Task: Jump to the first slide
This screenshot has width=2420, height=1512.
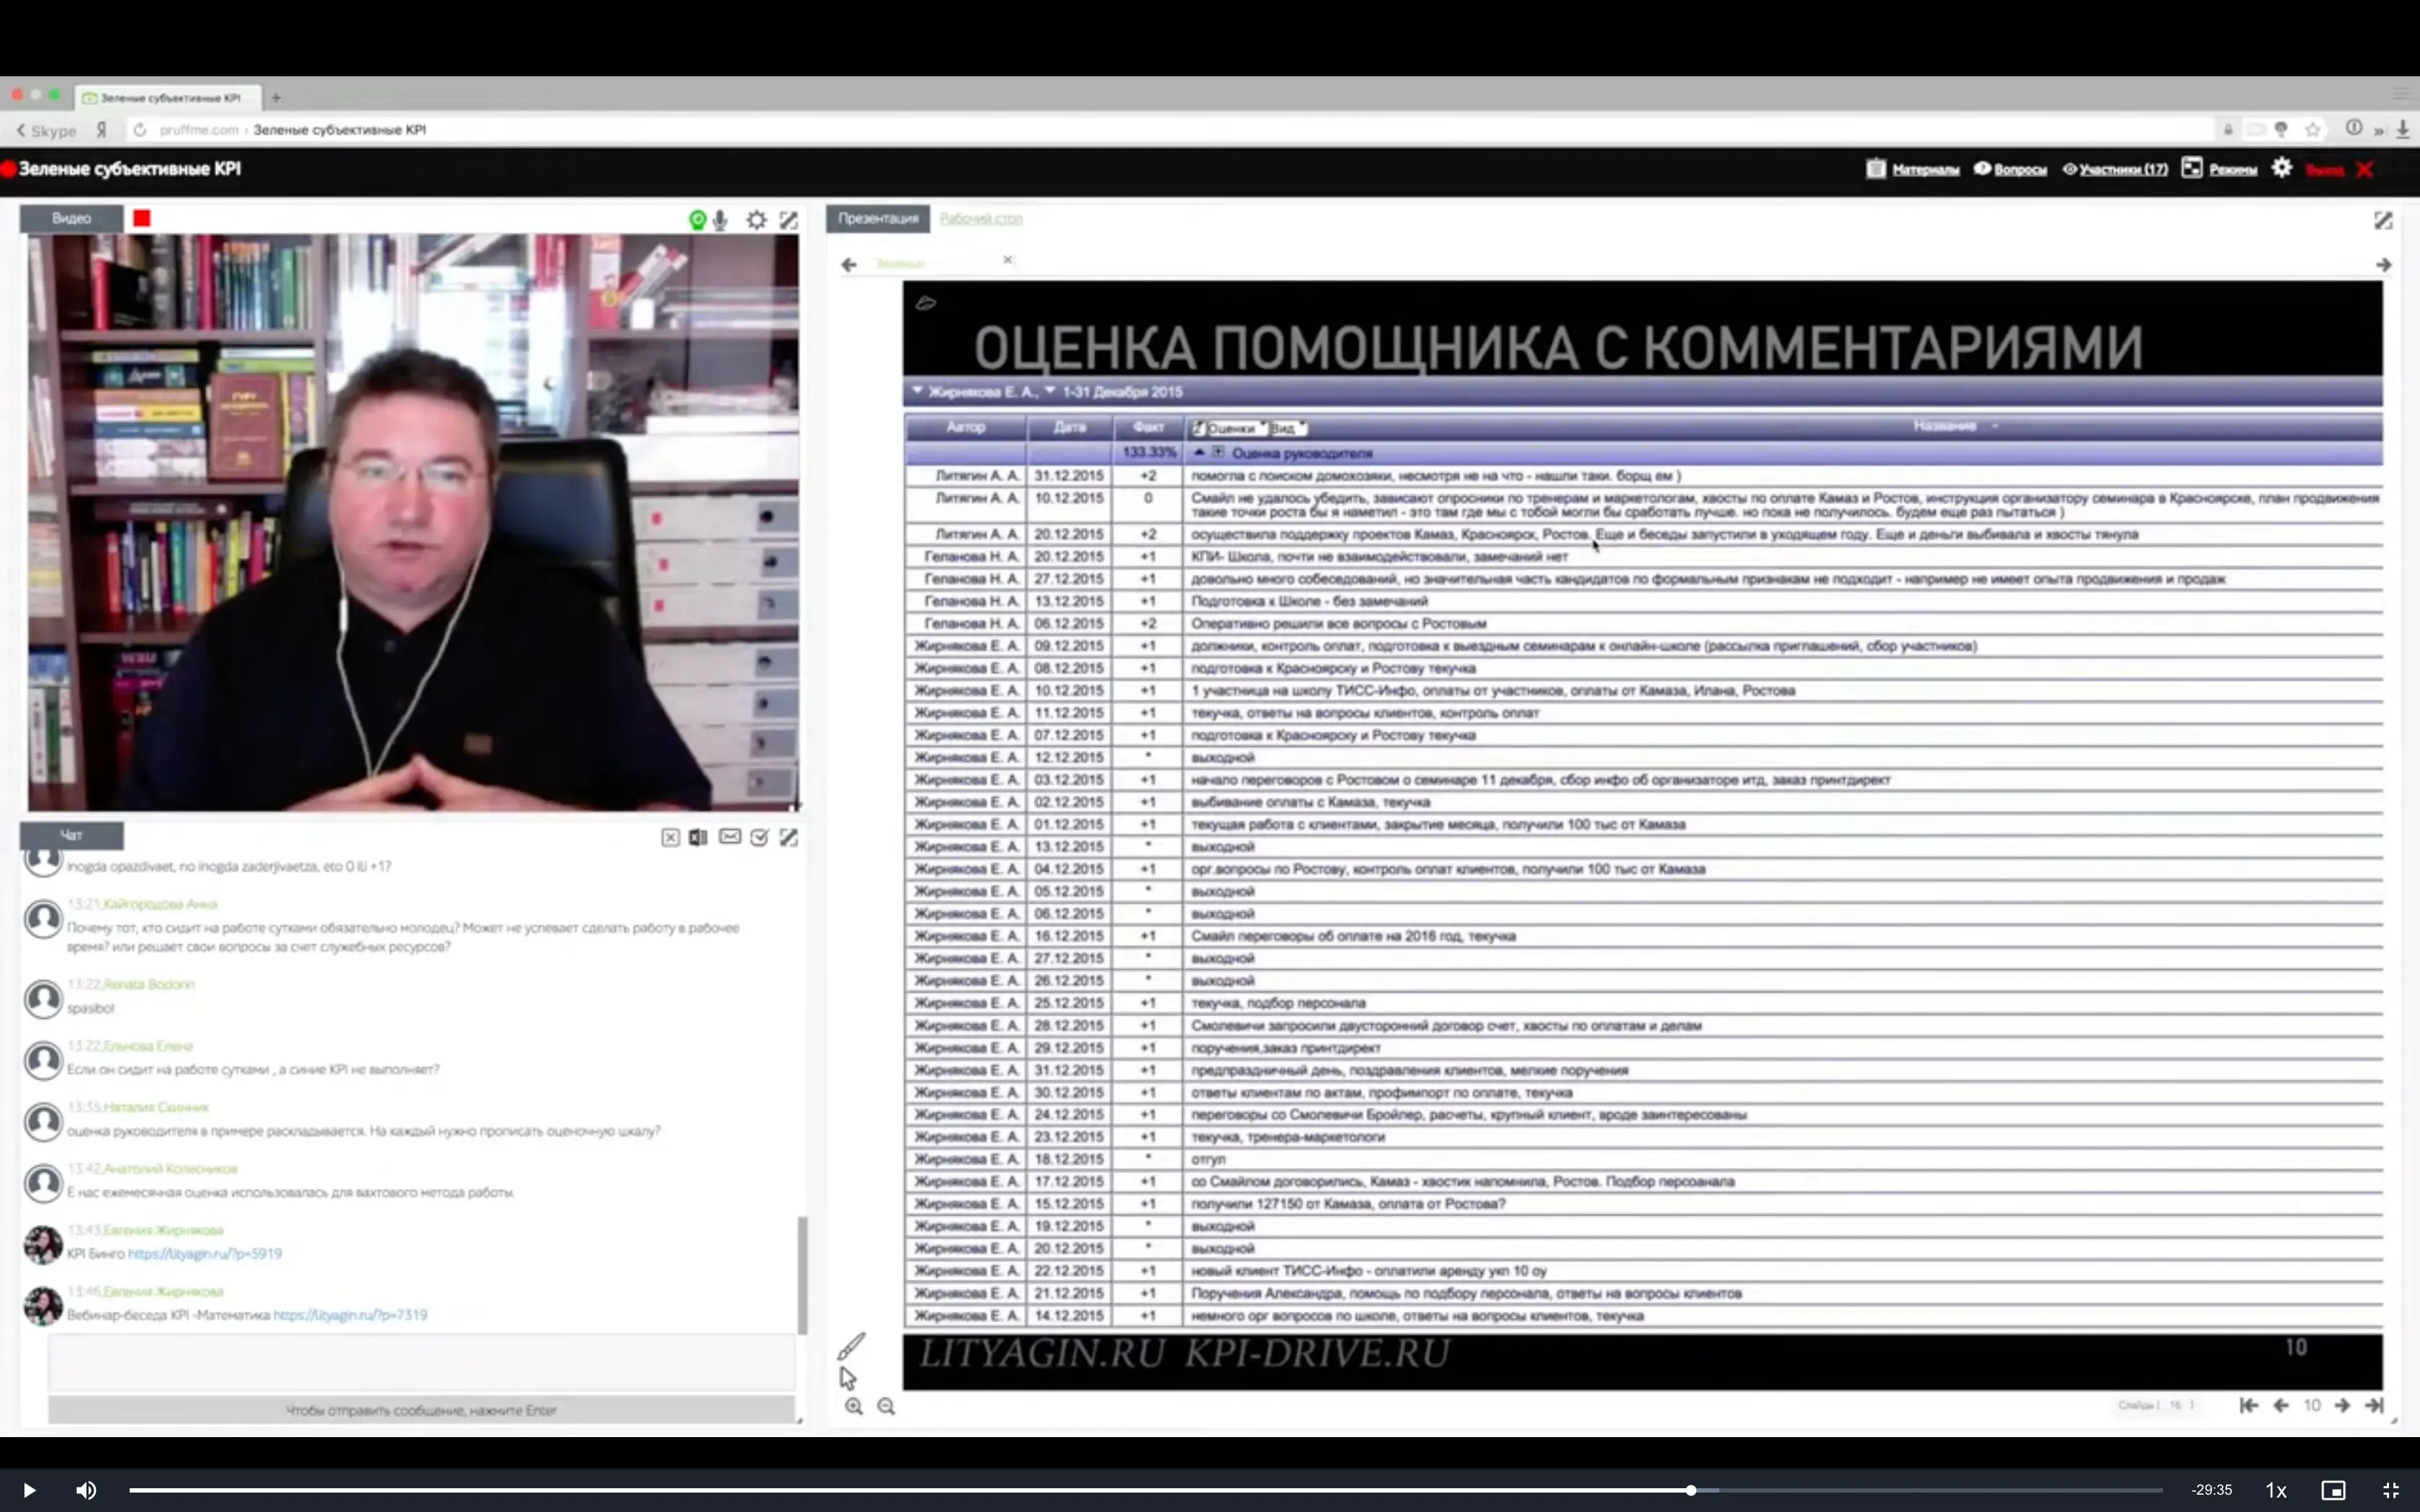Action: (2249, 1405)
